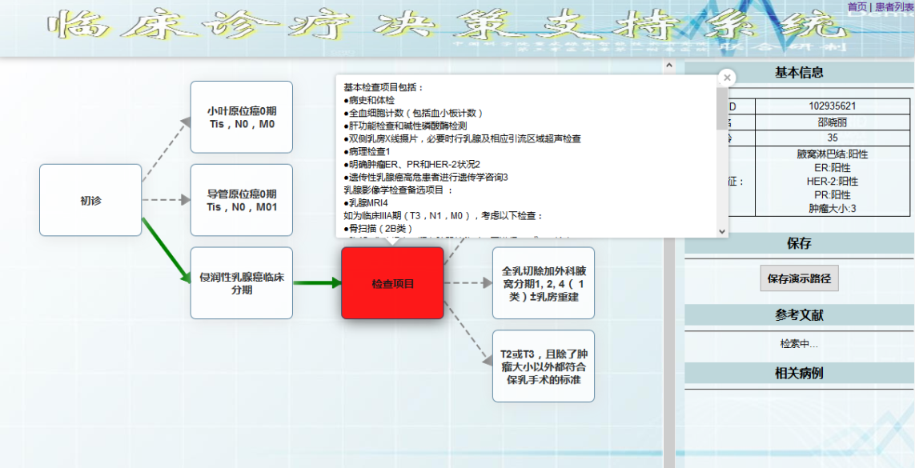Click the patient name 邵晓丽 cell

832,122
